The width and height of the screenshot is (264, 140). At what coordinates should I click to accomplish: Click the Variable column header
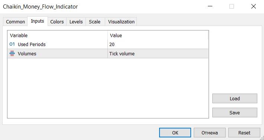click(x=58, y=35)
